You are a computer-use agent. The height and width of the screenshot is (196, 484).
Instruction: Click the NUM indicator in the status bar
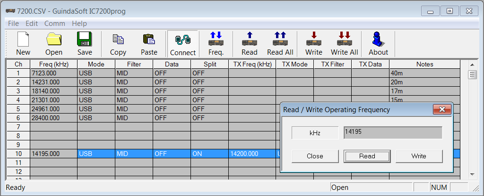point(439,188)
